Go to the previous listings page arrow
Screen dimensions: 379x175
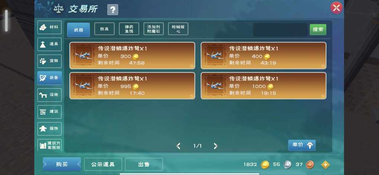(179, 146)
